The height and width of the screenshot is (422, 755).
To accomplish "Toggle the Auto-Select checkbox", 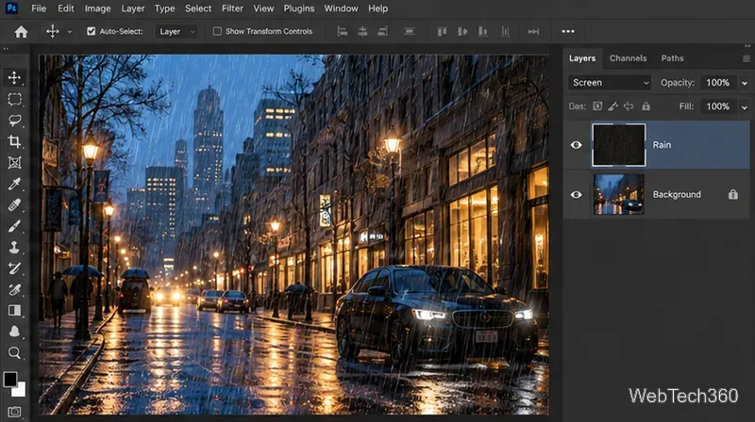I will 91,31.
